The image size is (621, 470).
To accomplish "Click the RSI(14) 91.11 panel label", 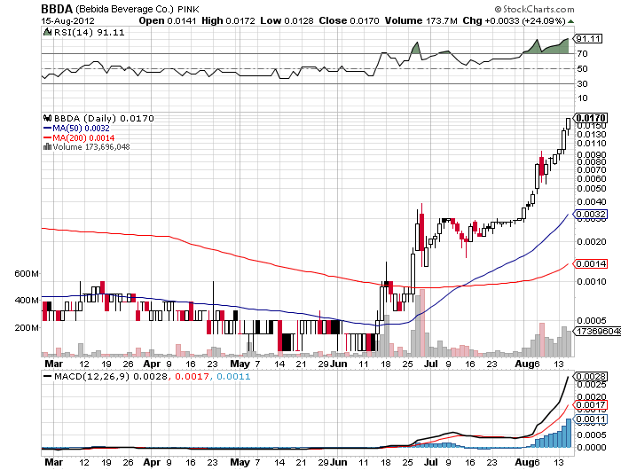I will pyautogui.click(x=89, y=33).
